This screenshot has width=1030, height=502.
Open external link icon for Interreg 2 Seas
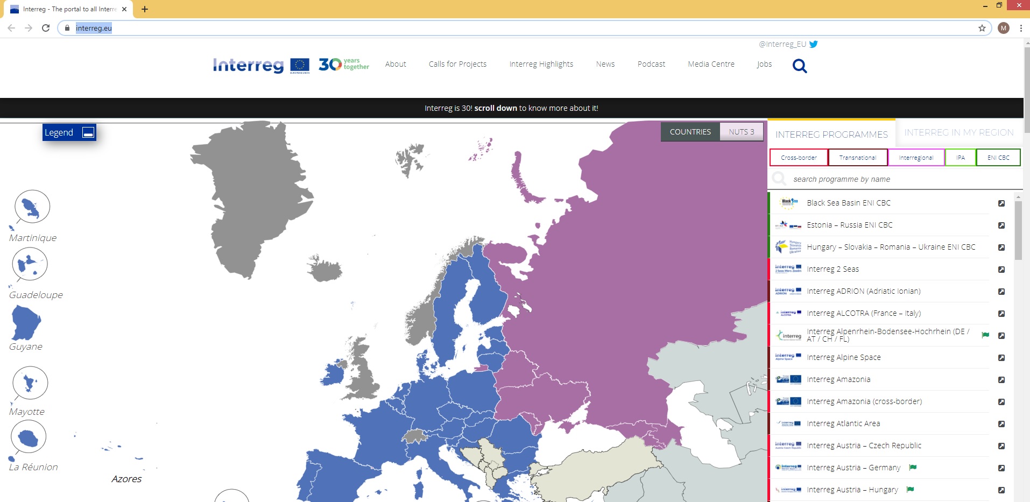point(1001,270)
